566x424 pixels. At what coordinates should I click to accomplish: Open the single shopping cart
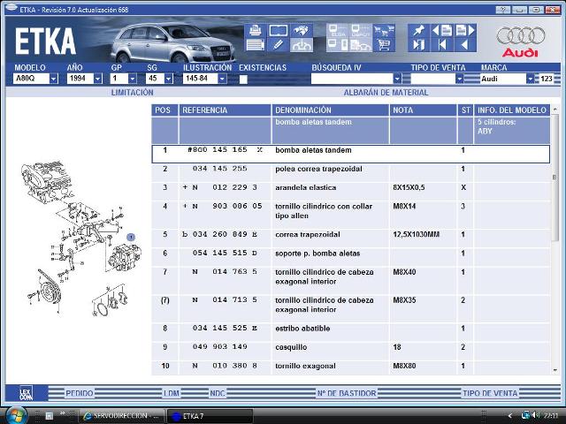click(384, 45)
